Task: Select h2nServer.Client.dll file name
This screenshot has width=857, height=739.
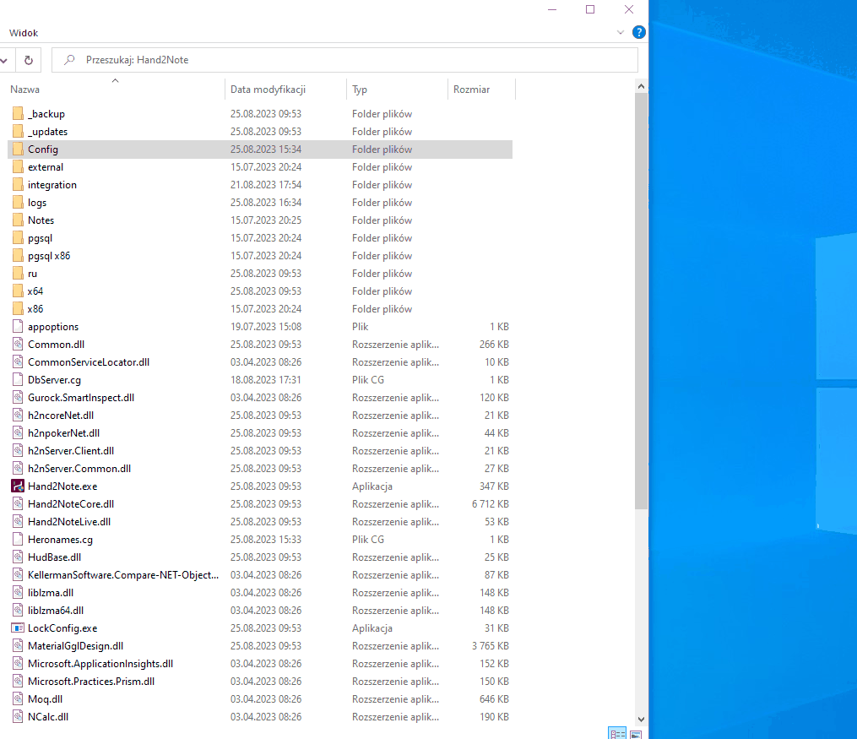Action: pos(71,451)
